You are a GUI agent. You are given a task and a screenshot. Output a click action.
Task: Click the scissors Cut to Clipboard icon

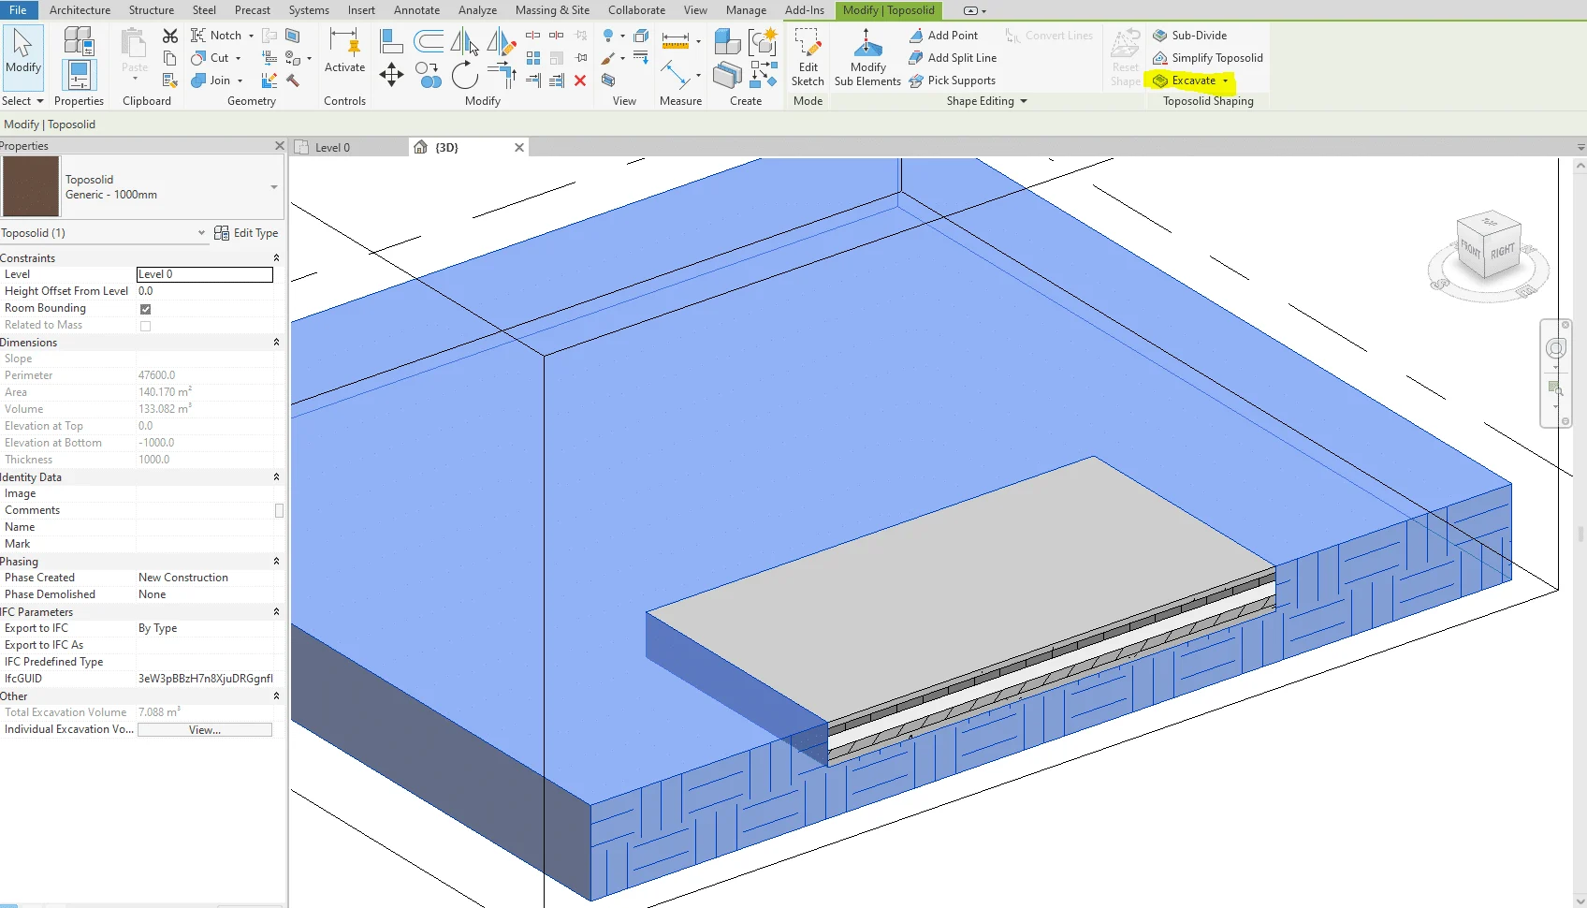click(x=169, y=36)
